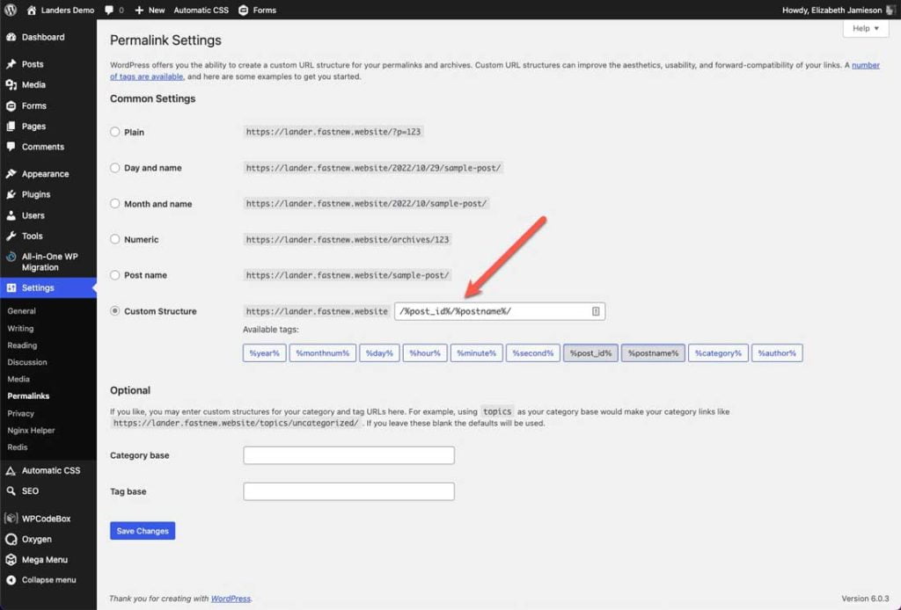Open General settings submenu item
Image resolution: width=901 pixels, height=610 pixels.
coord(22,311)
